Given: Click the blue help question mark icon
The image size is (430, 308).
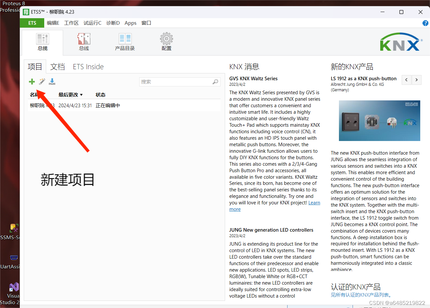Looking at the screenshot, I should [425, 23].
